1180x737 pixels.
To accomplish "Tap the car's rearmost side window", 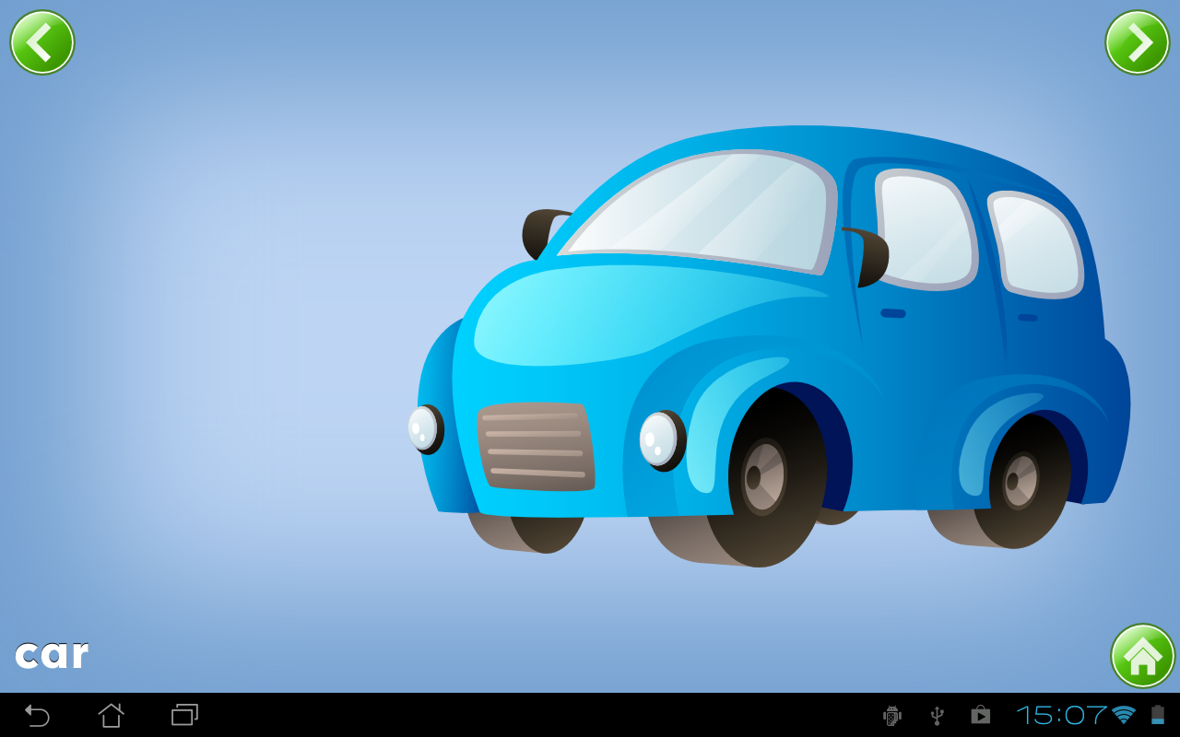I will click(1037, 244).
